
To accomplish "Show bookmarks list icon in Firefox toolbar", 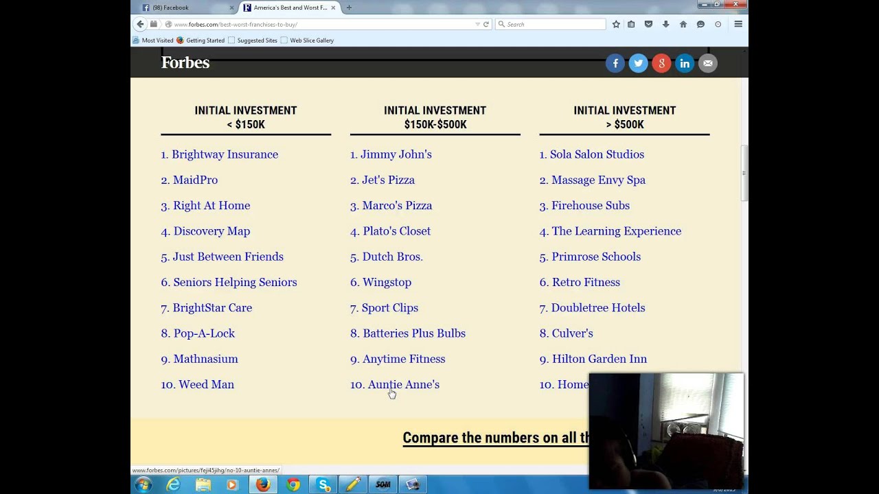I will click(x=631, y=24).
